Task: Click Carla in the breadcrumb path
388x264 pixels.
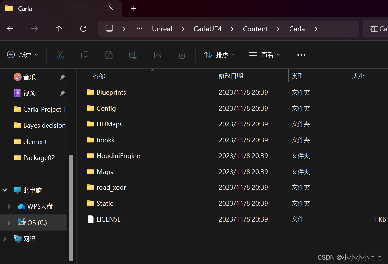Action: point(297,29)
